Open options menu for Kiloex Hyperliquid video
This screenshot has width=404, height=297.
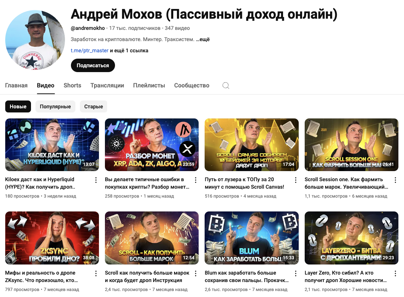pyautogui.click(x=96, y=180)
